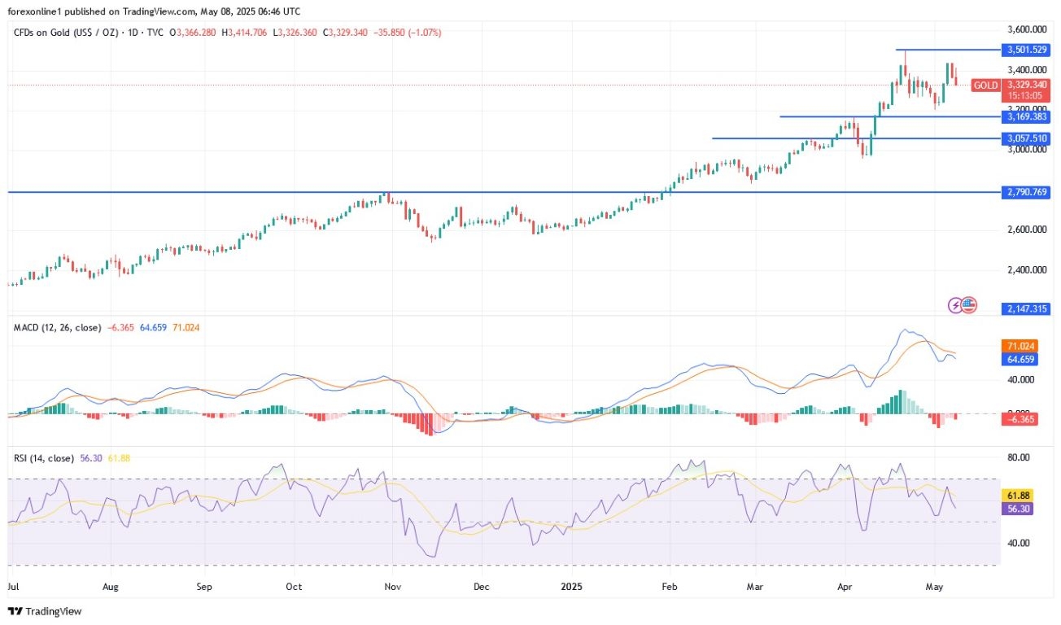The image size is (1061, 625).
Task: Click the US flag economic event icon
Action: coord(967,305)
